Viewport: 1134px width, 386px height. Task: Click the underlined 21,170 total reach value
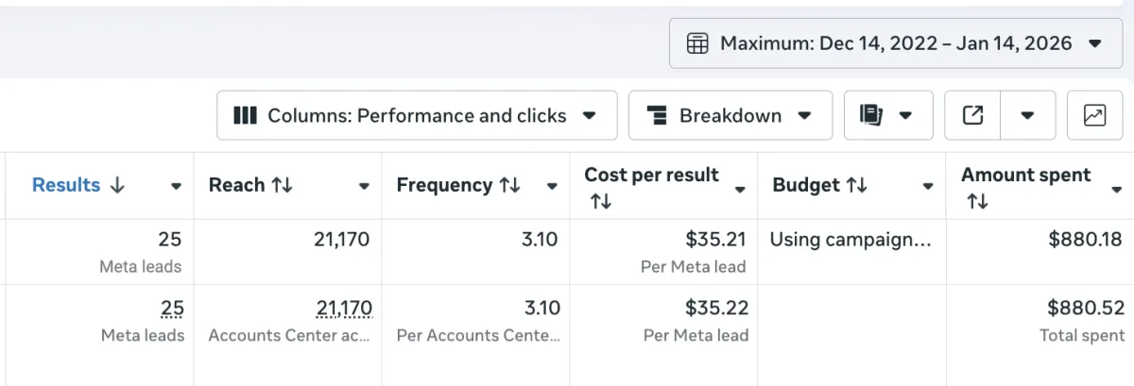(x=344, y=308)
